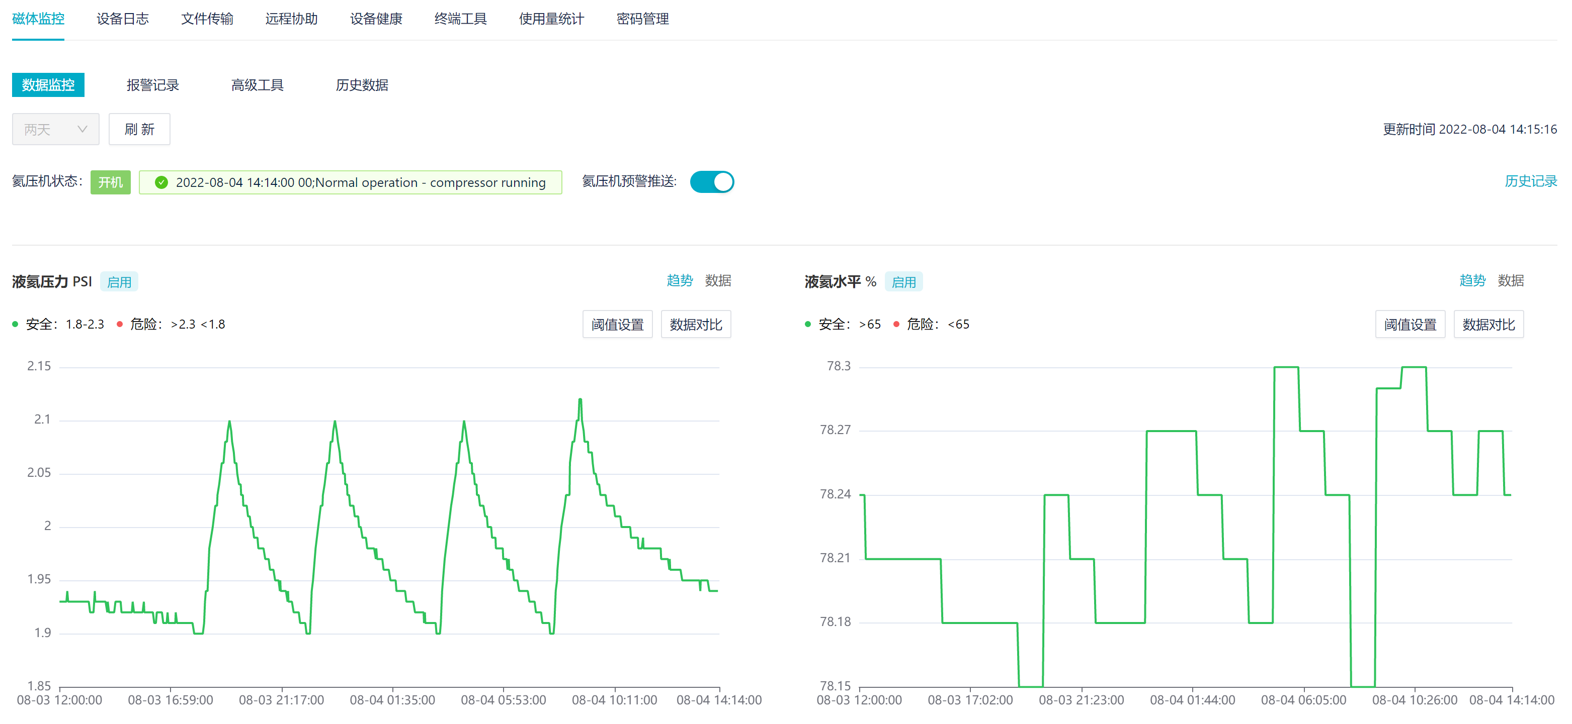Click the green 开机 status badge
This screenshot has height=724, width=1572.
coord(111,182)
